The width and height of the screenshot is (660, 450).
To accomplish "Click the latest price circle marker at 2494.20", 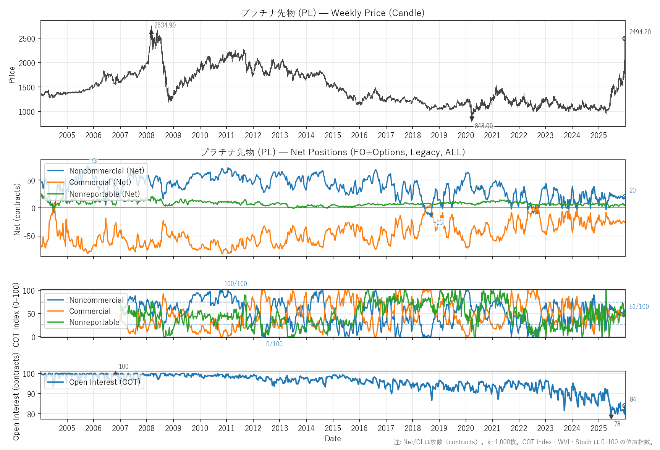I will [x=624, y=39].
